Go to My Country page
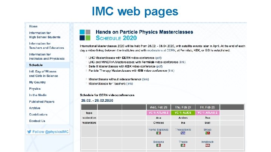This screenshot has height=152, width=271. [37, 82]
